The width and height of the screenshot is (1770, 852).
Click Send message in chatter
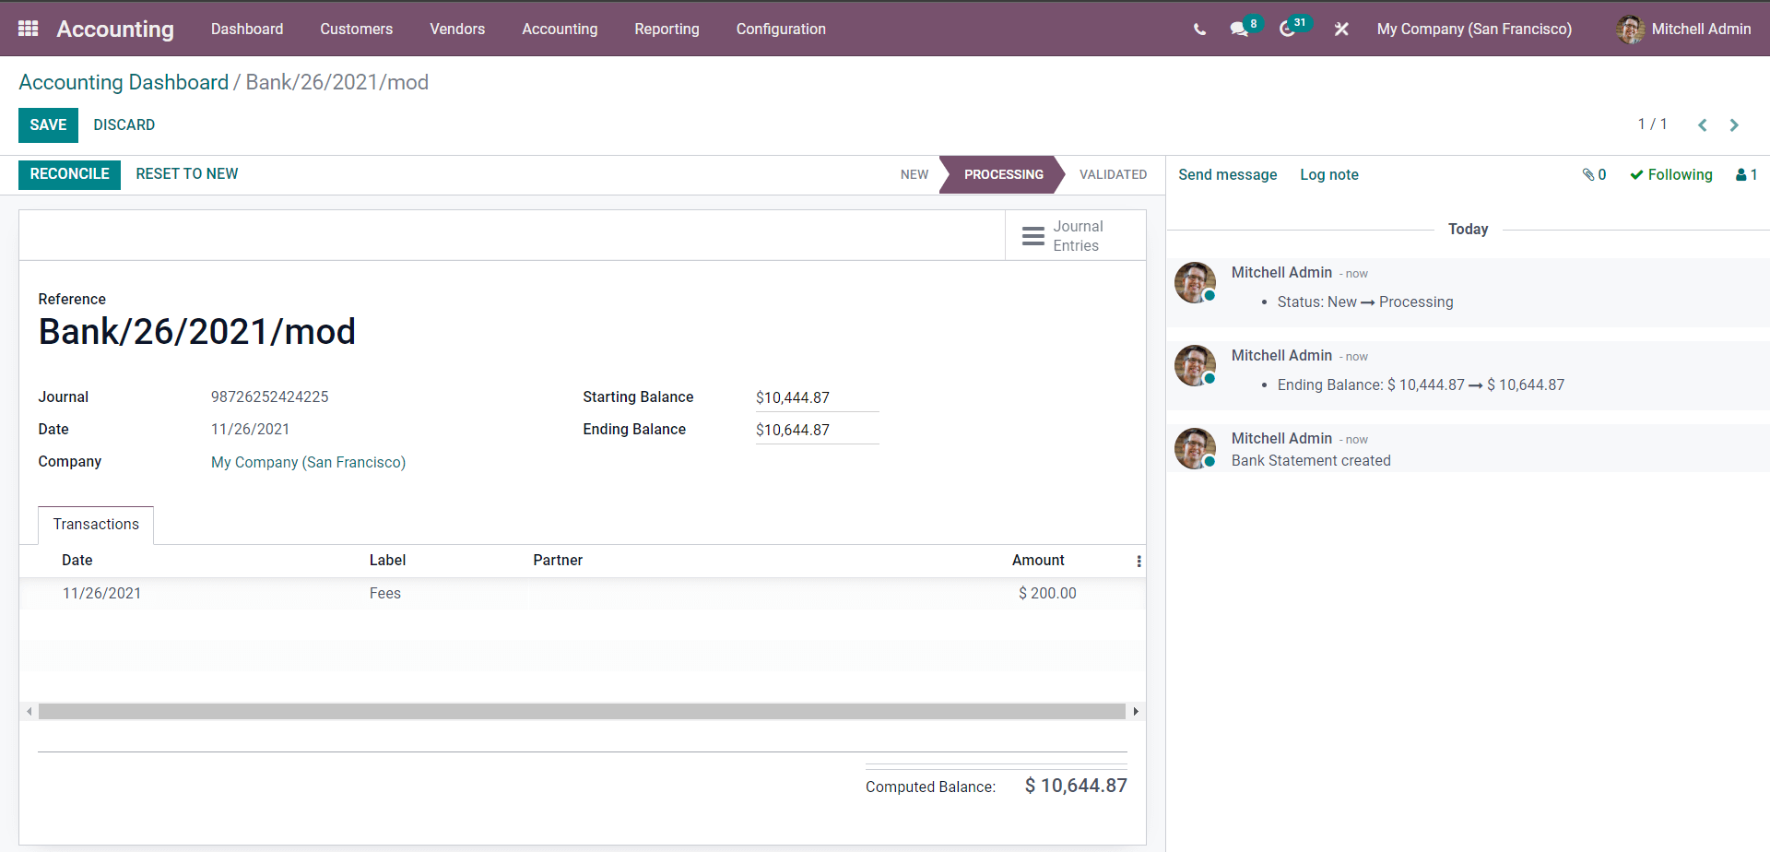point(1227,174)
